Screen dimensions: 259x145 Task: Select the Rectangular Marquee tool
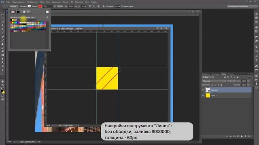[x=2, y=18]
